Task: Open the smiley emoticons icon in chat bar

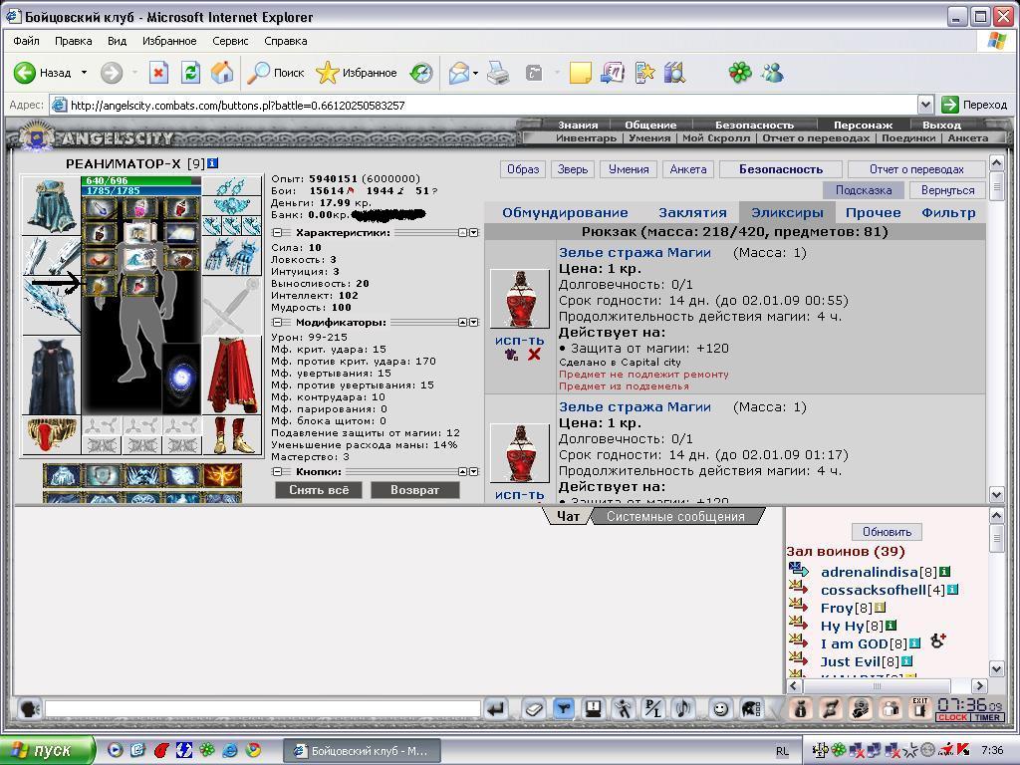Action: click(720, 709)
